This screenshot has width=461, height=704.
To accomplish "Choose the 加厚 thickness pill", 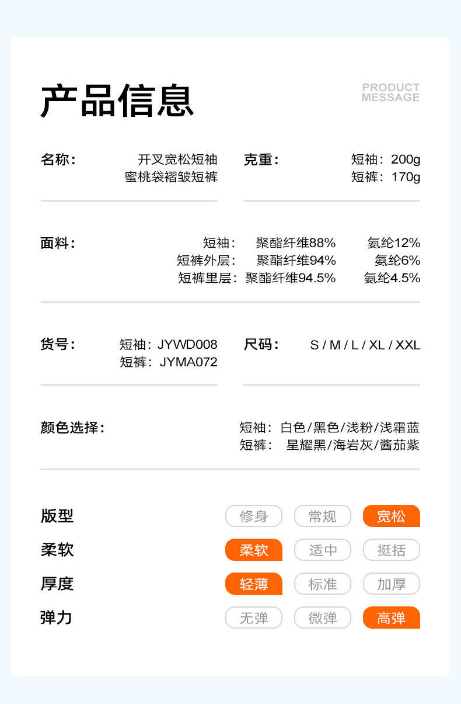I will tap(391, 584).
